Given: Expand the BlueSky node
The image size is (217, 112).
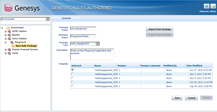Looking at the screenshot, I should point(6,35).
